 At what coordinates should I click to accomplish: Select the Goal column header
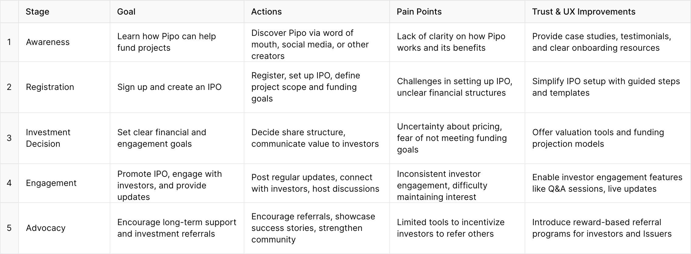point(177,12)
